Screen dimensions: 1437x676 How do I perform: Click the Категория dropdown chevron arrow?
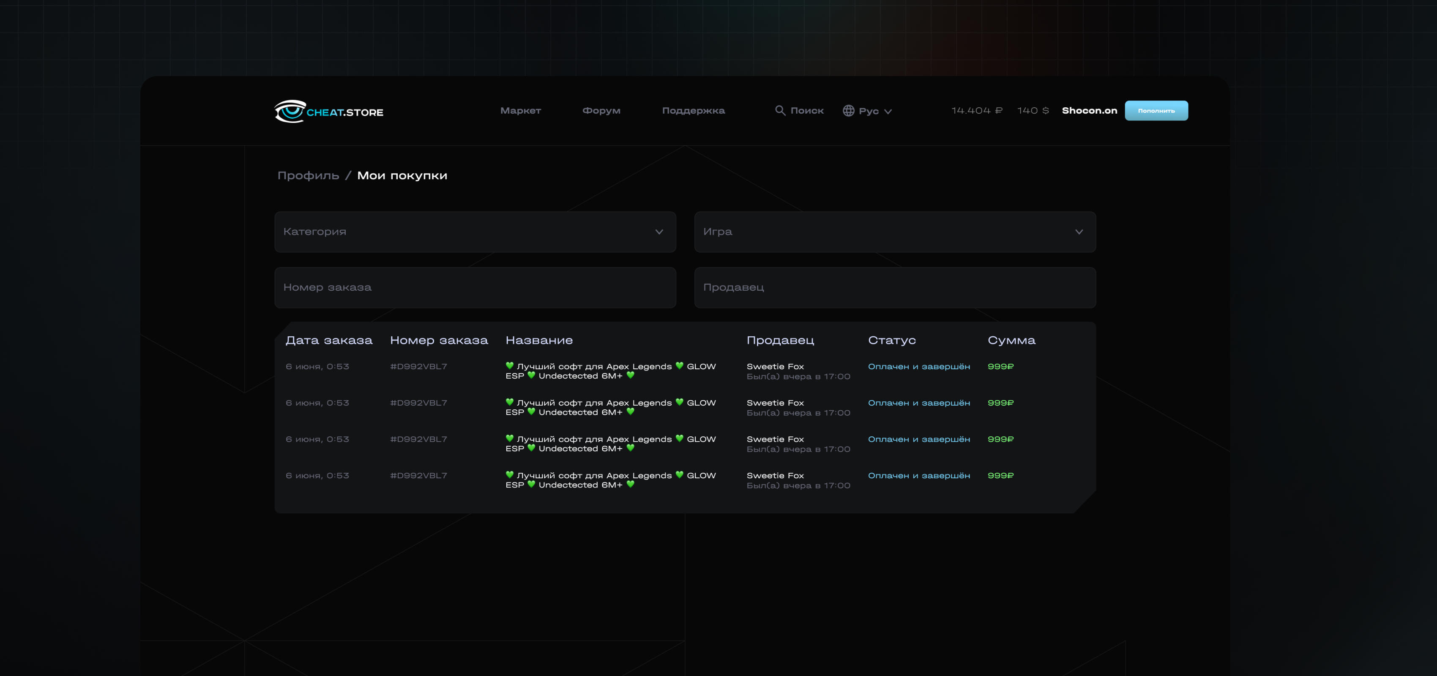(x=659, y=232)
